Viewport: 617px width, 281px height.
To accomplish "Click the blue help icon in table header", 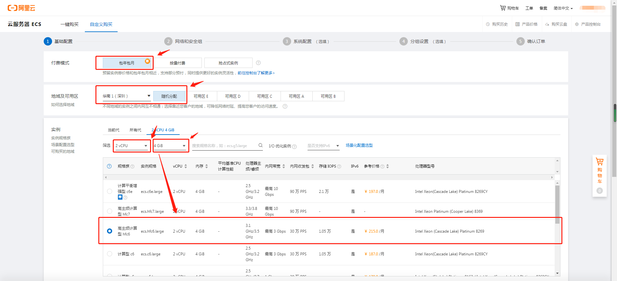I will [x=109, y=166].
